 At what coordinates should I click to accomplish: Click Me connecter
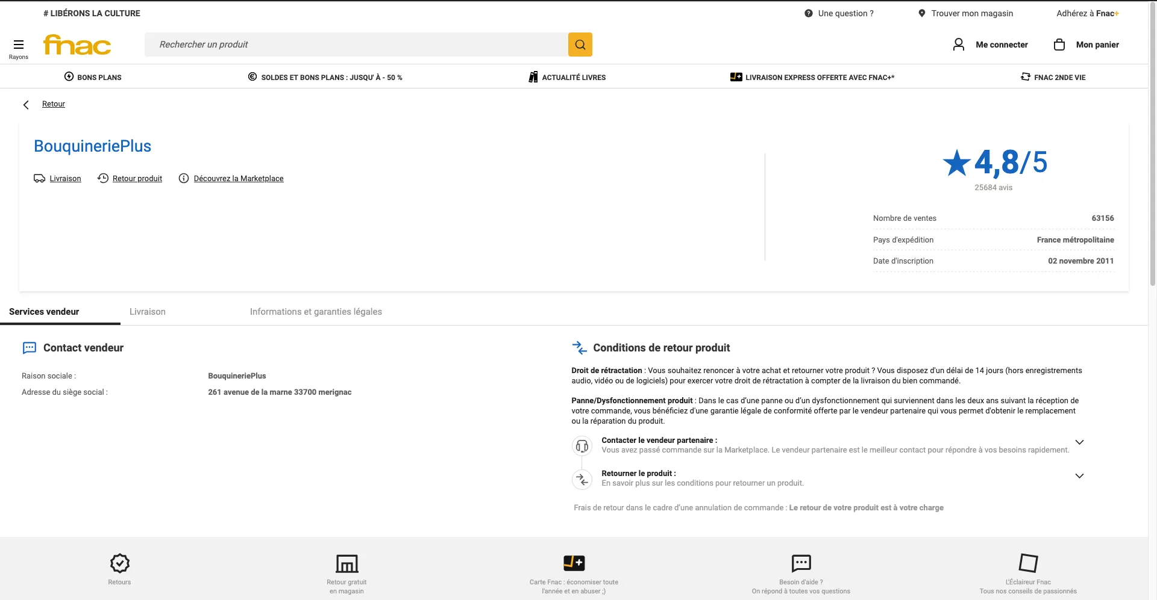[1002, 45]
